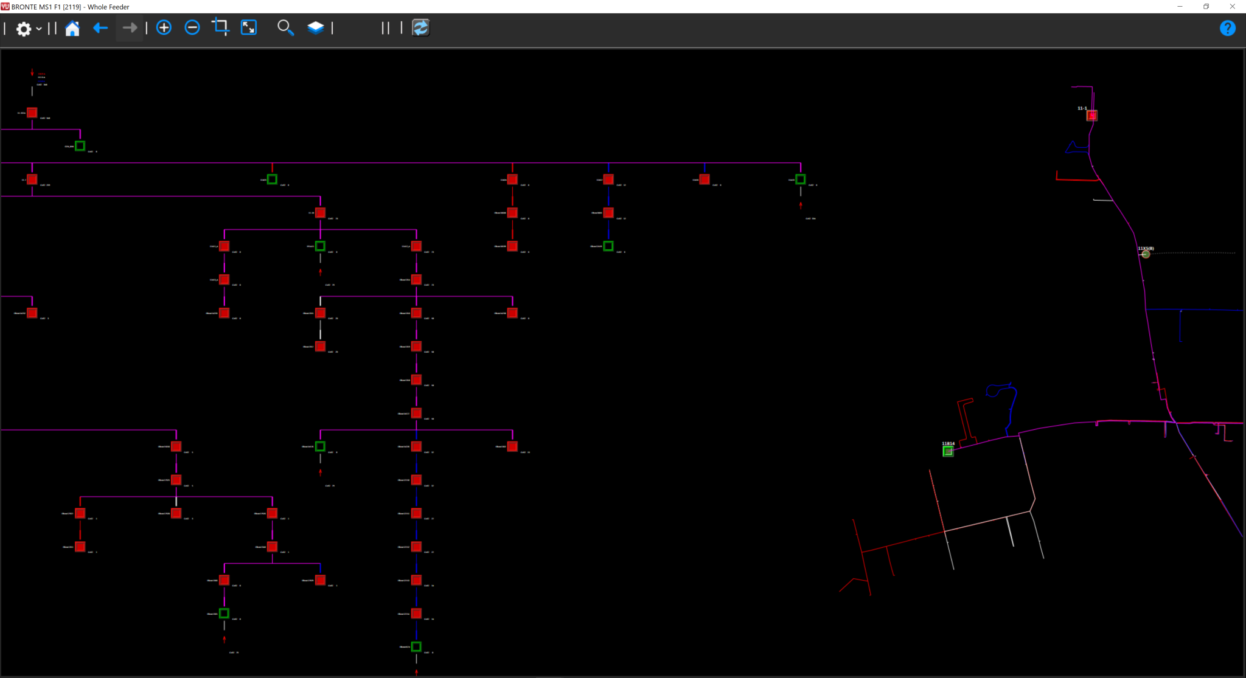The image size is (1246, 678).
Task: Expand the dropdown chevron beside the gear
Action: [x=38, y=29]
